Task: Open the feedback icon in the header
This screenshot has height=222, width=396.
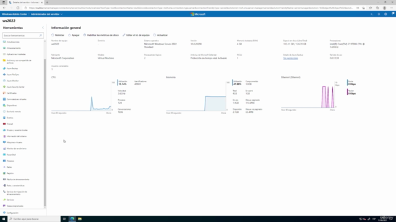Action: point(393,14)
